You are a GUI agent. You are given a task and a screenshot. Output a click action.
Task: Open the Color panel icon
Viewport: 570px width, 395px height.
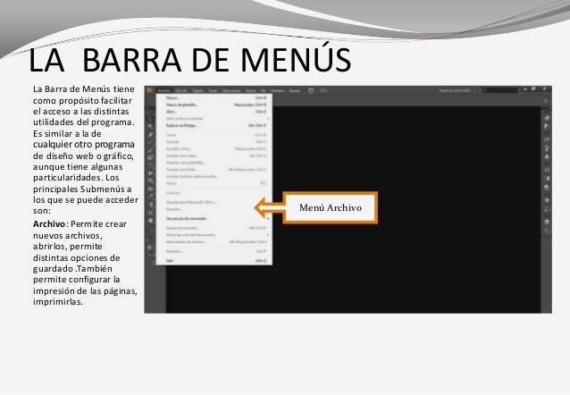click(547, 118)
